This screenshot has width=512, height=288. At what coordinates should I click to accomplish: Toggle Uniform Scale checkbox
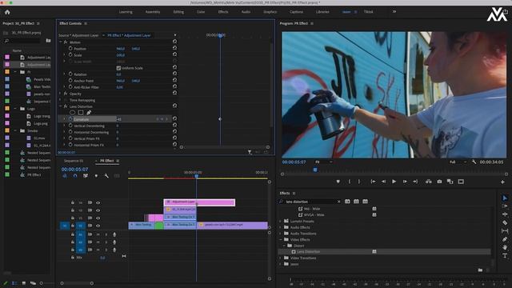(x=118, y=68)
